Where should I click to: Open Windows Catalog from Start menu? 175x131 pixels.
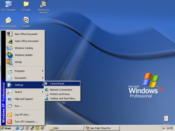pos(25,48)
